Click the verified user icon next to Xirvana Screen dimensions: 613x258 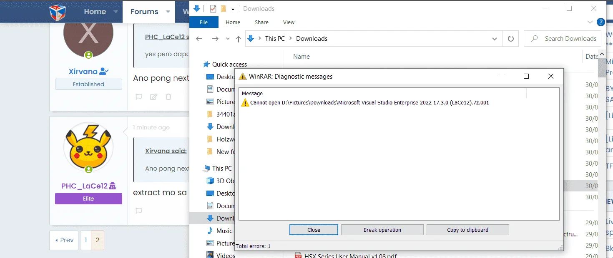[104, 72]
